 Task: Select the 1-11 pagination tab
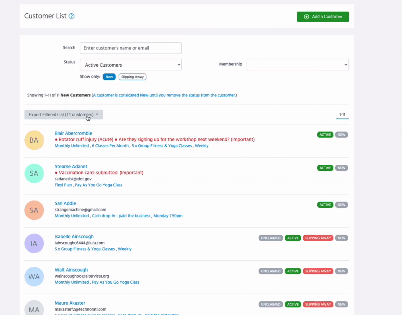click(342, 115)
